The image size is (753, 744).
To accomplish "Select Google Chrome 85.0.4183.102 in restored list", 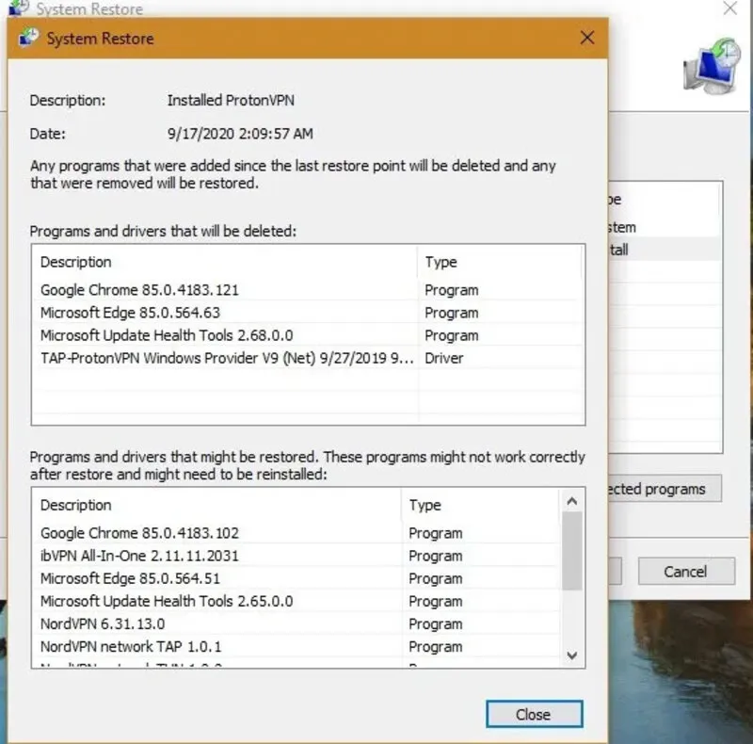I will click(139, 533).
